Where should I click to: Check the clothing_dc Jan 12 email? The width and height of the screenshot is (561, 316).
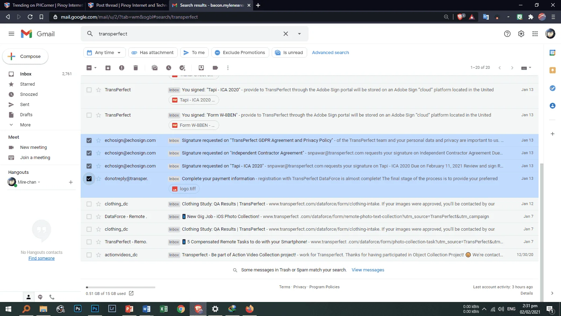click(x=89, y=204)
